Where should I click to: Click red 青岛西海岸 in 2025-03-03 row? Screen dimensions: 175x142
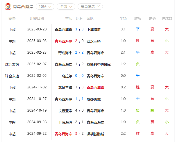(63, 41)
